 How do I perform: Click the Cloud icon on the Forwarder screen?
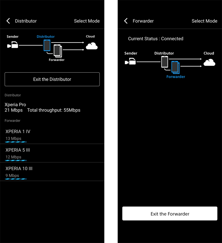tap(209, 62)
